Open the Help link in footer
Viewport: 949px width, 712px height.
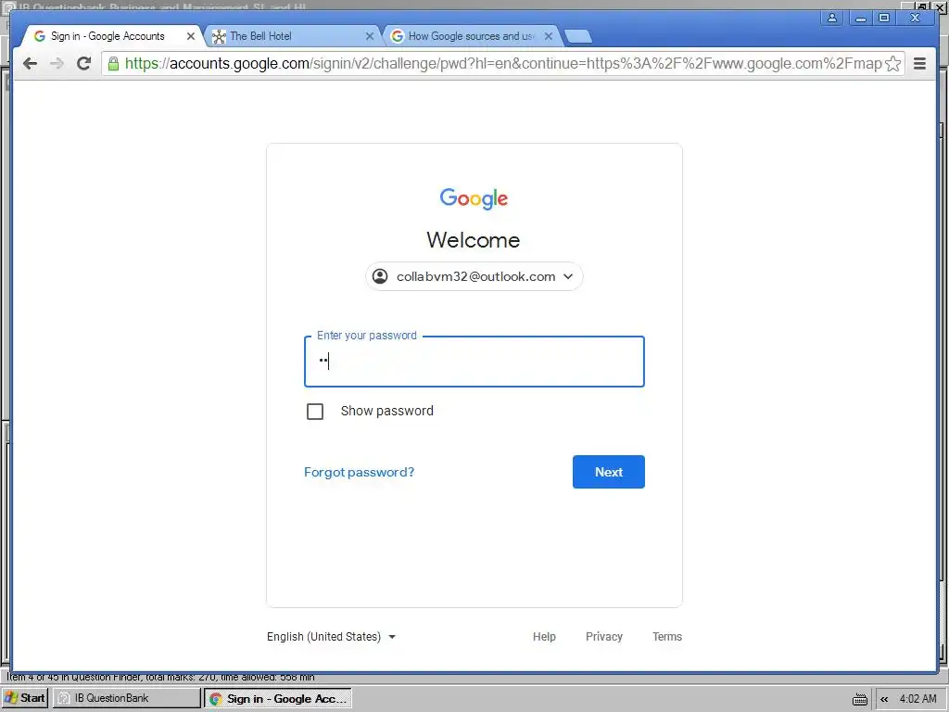(x=544, y=637)
